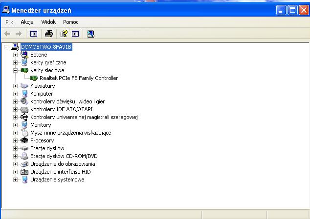Collapse the Karty sieciowe node
310x219 pixels.
point(15,70)
